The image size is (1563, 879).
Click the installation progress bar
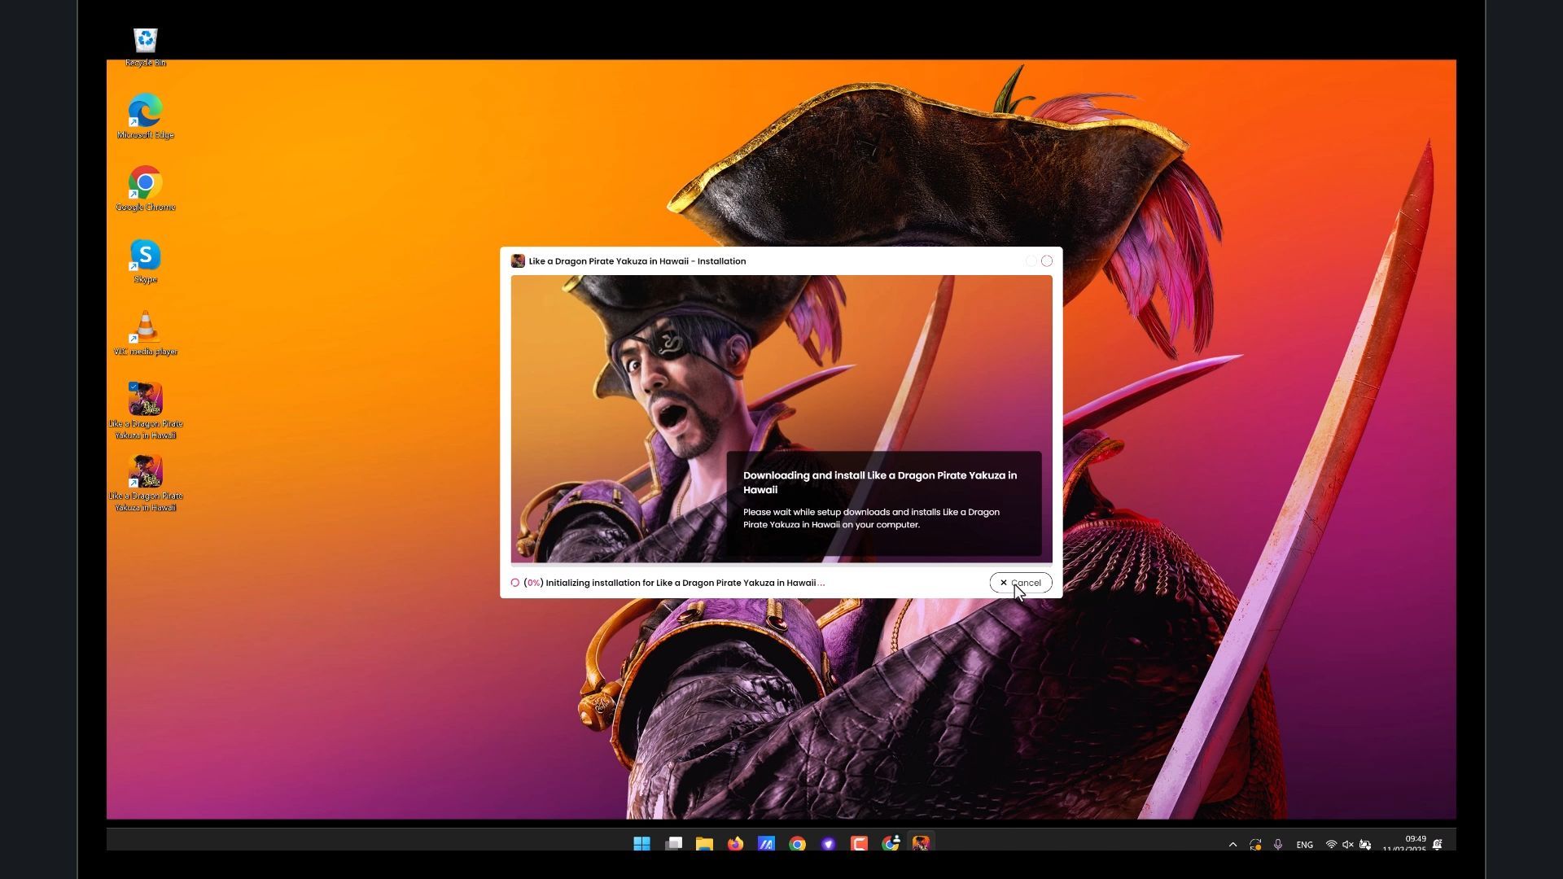click(781, 564)
